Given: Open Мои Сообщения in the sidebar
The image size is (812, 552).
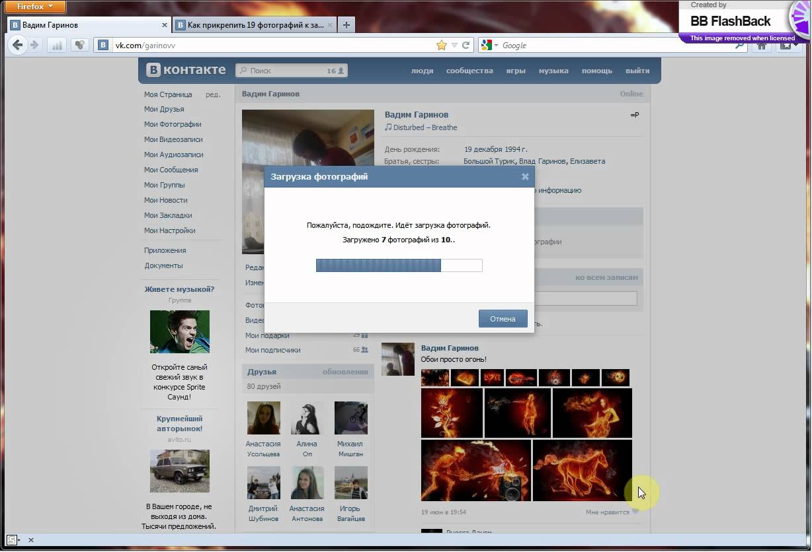Looking at the screenshot, I should click(171, 170).
